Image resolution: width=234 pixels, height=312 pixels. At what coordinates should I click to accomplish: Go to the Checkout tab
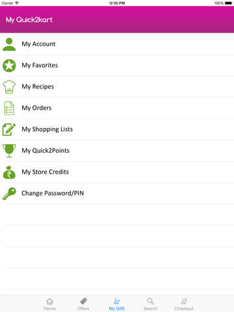(184, 304)
